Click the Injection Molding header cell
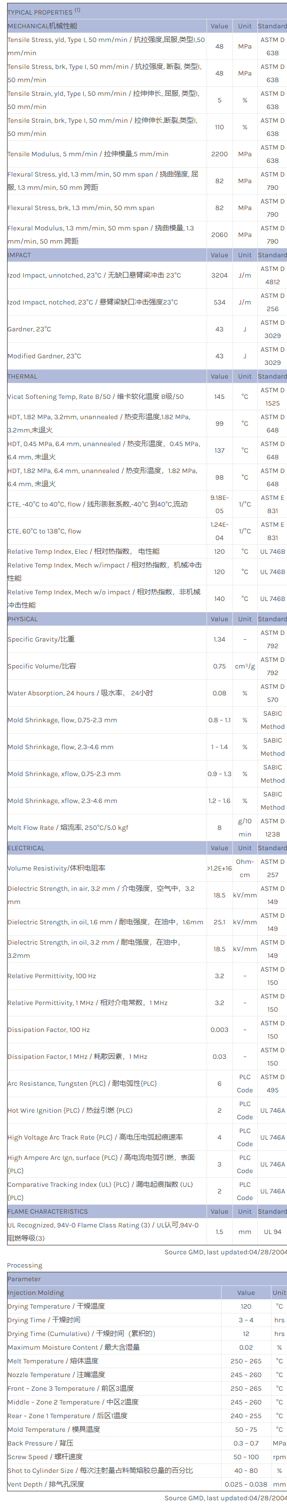The image size is (287, 1505). tap(35, 1293)
